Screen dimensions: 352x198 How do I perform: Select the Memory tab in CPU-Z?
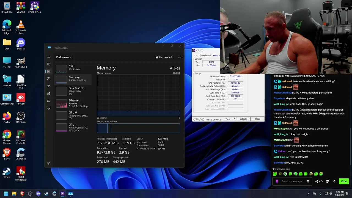click(x=216, y=56)
